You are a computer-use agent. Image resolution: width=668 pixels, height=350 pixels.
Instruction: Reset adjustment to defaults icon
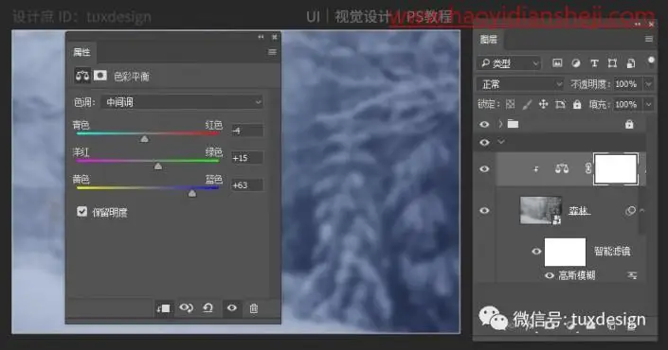(x=208, y=307)
